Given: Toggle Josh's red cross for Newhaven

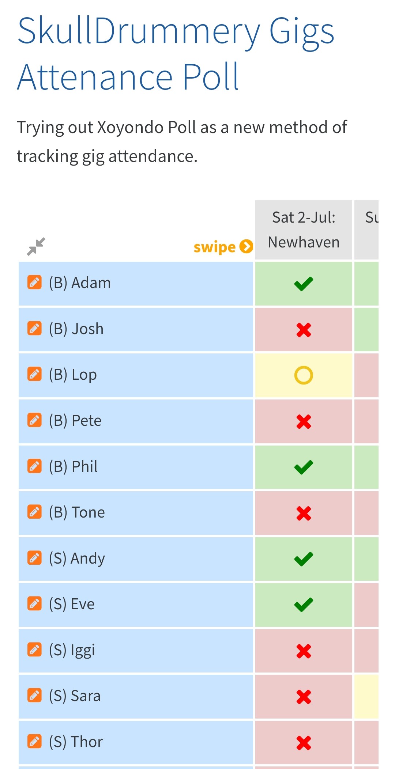Looking at the screenshot, I should (x=304, y=330).
